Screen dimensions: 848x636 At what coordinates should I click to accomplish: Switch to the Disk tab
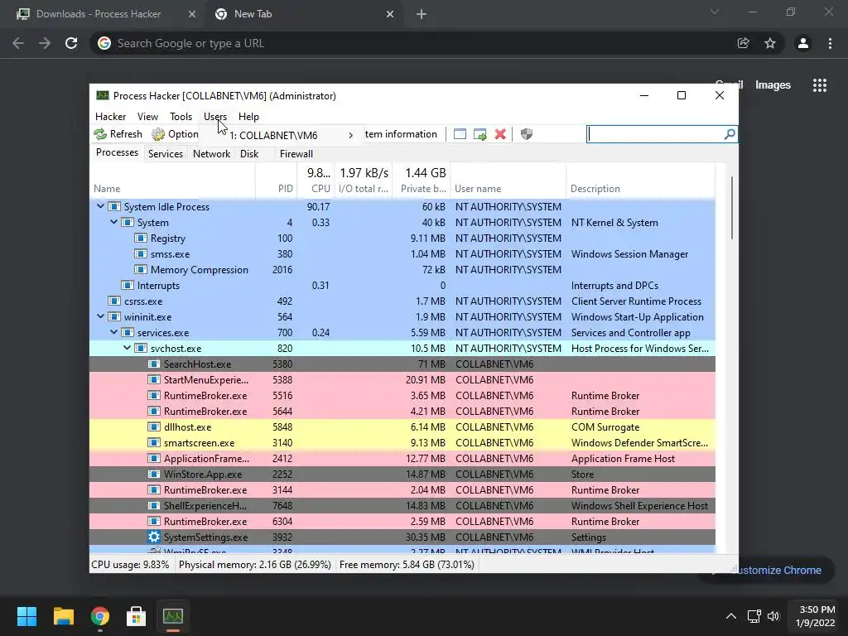(249, 153)
